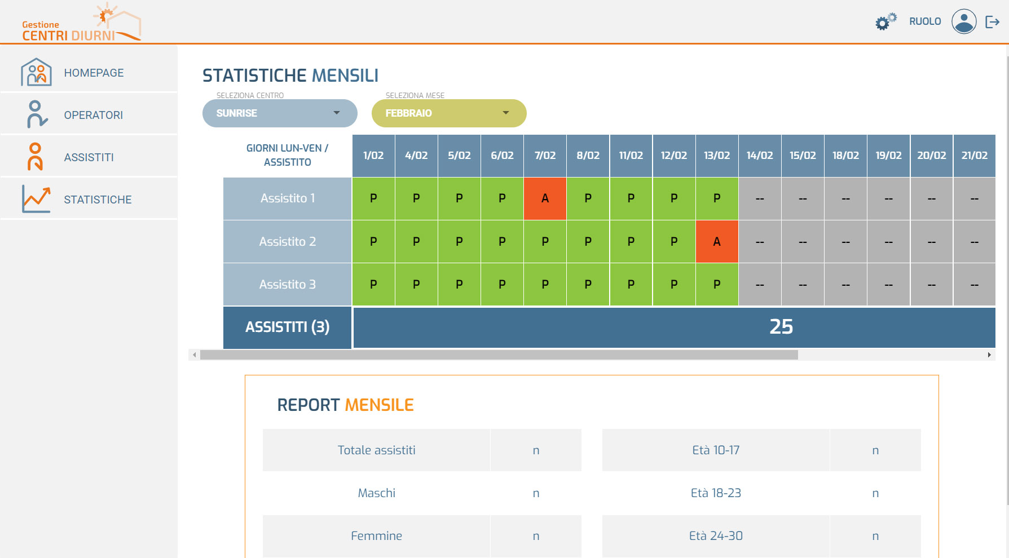Click the Homepage house icon

(36, 72)
